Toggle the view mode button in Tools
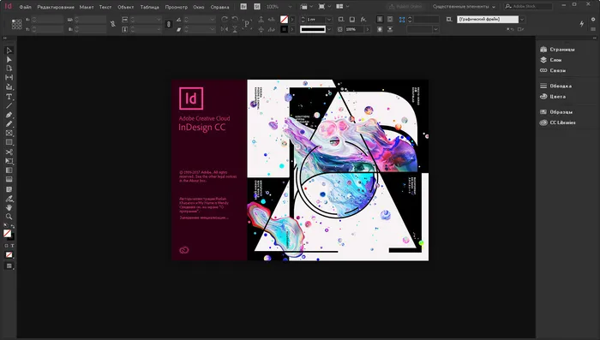This screenshot has height=340, width=600. [9, 265]
